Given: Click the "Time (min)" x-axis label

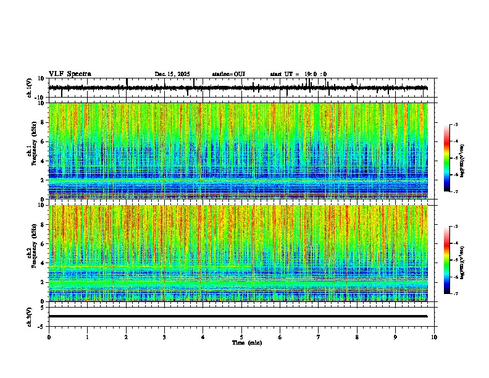Looking at the screenshot, I should pos(247,343).
